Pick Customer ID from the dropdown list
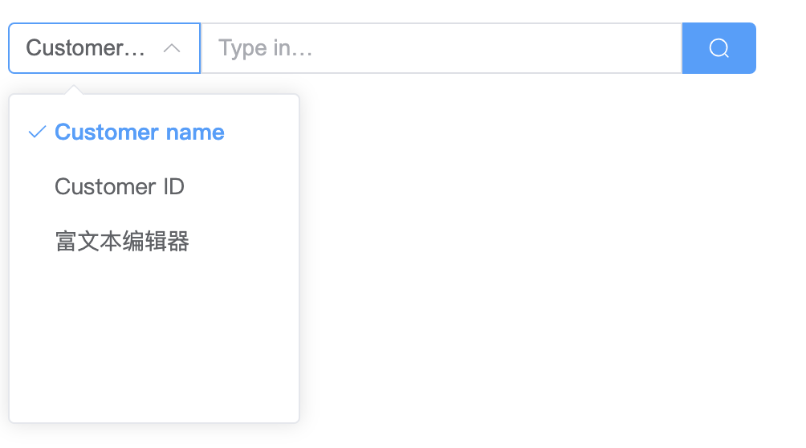806x448 pixels. point(154,187)
